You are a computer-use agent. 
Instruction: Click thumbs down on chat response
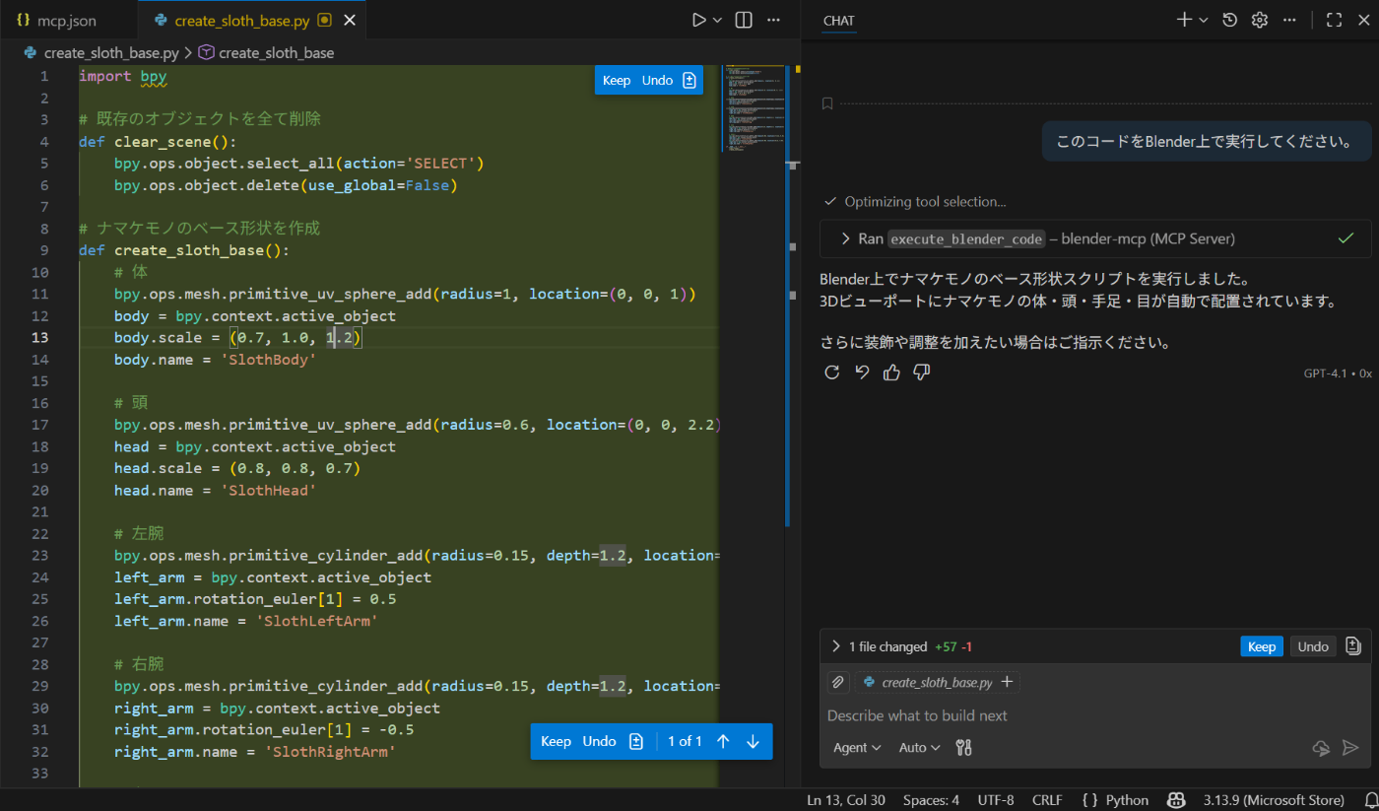point(922,372)
